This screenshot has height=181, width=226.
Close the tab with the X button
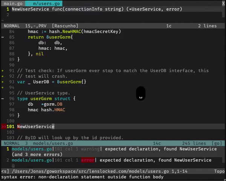pyautogui.click(x=223, y=3)
